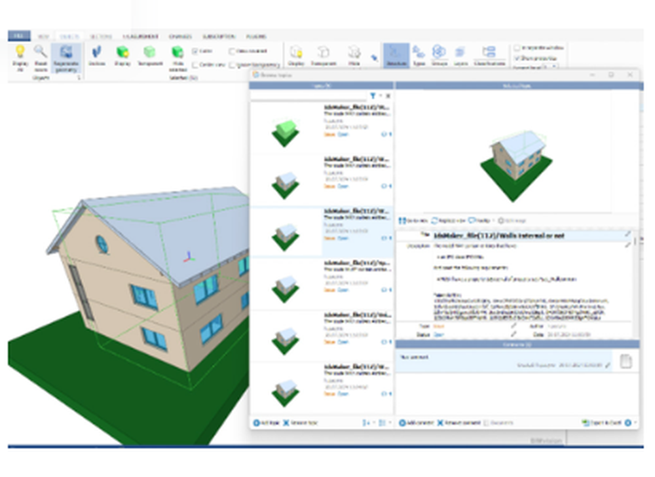Click the white Display icon with lightbulb

pyautogui.click(x=296, y=52)
